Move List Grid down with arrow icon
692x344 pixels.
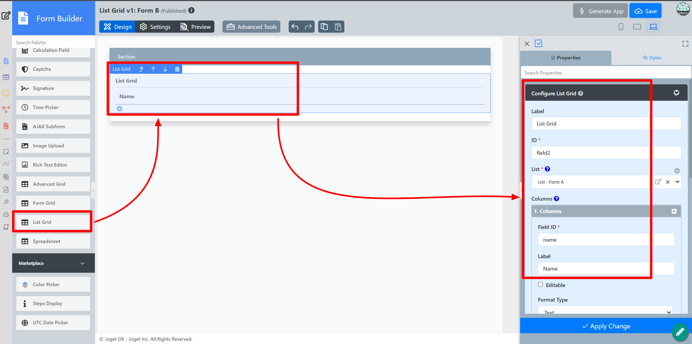click(165, 69)
